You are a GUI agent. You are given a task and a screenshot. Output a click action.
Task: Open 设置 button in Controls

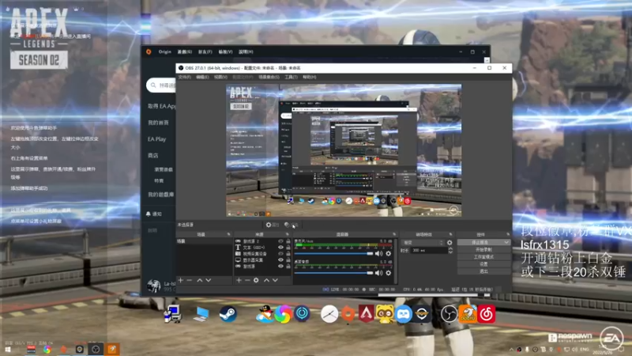[483, 264]
